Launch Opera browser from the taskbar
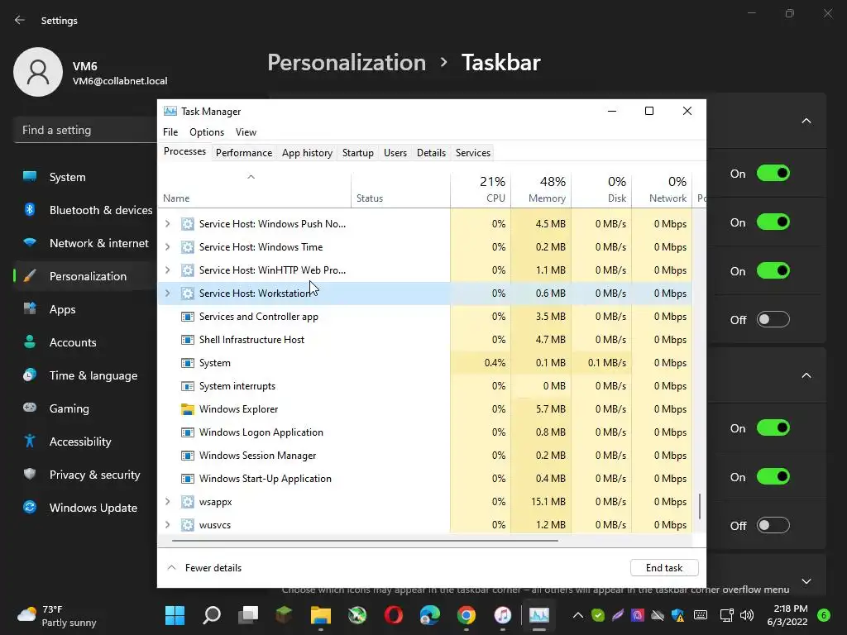 tap(393, 614)
